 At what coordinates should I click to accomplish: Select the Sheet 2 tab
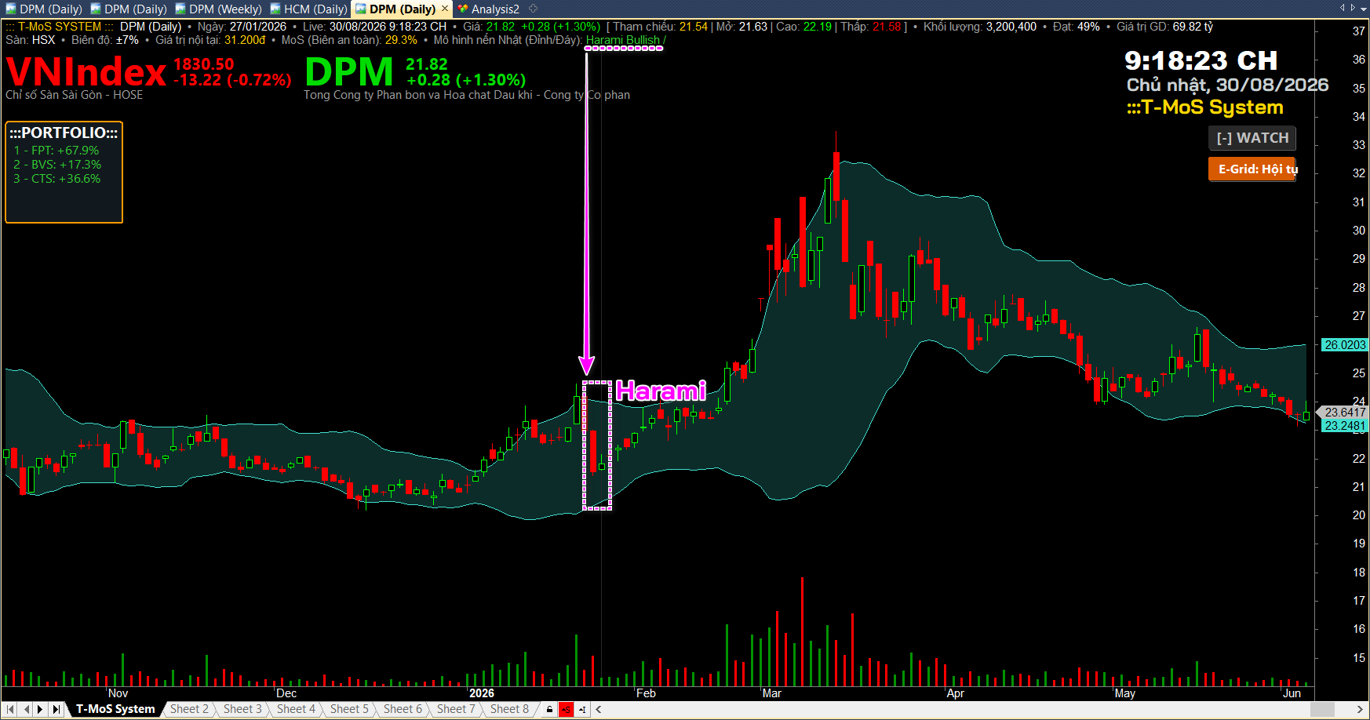coord(189,709)
